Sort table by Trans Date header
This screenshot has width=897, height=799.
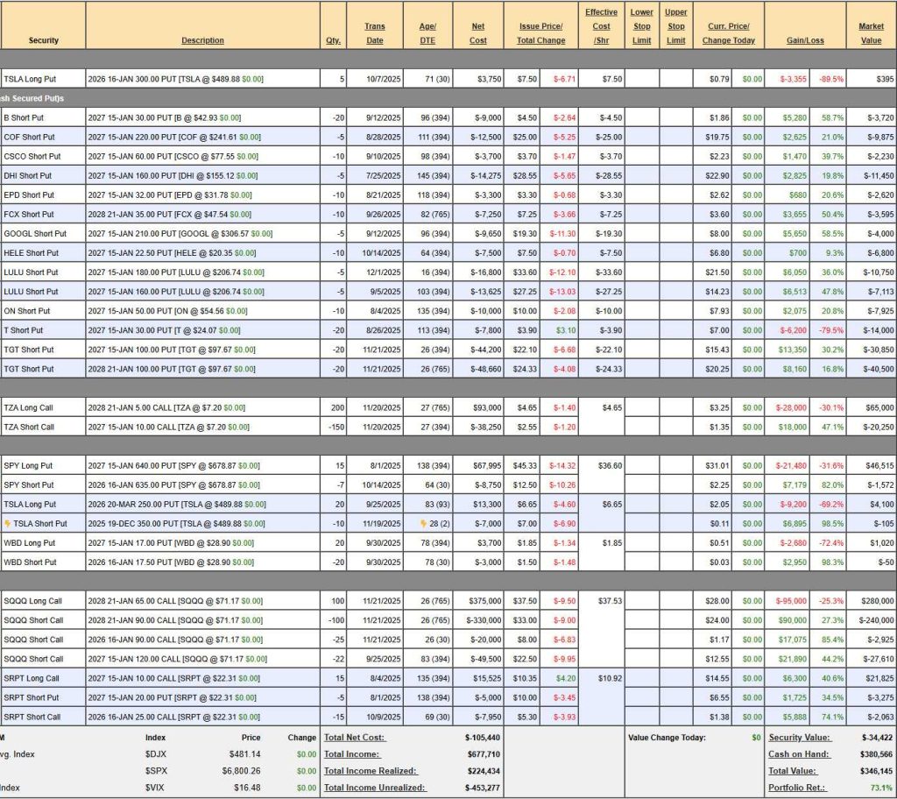374,33
